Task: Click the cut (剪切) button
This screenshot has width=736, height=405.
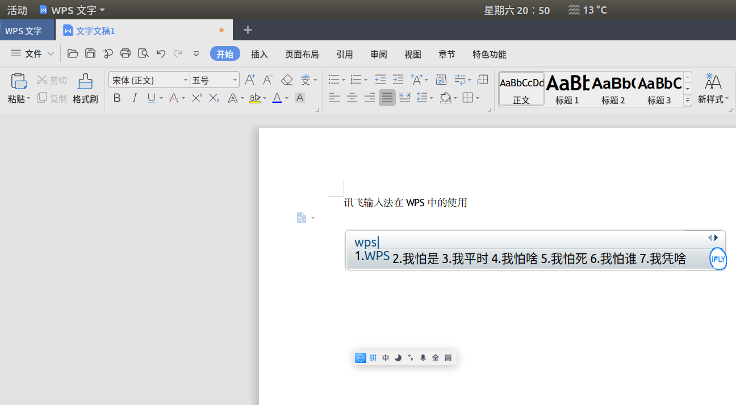Action: click(52, 80)
